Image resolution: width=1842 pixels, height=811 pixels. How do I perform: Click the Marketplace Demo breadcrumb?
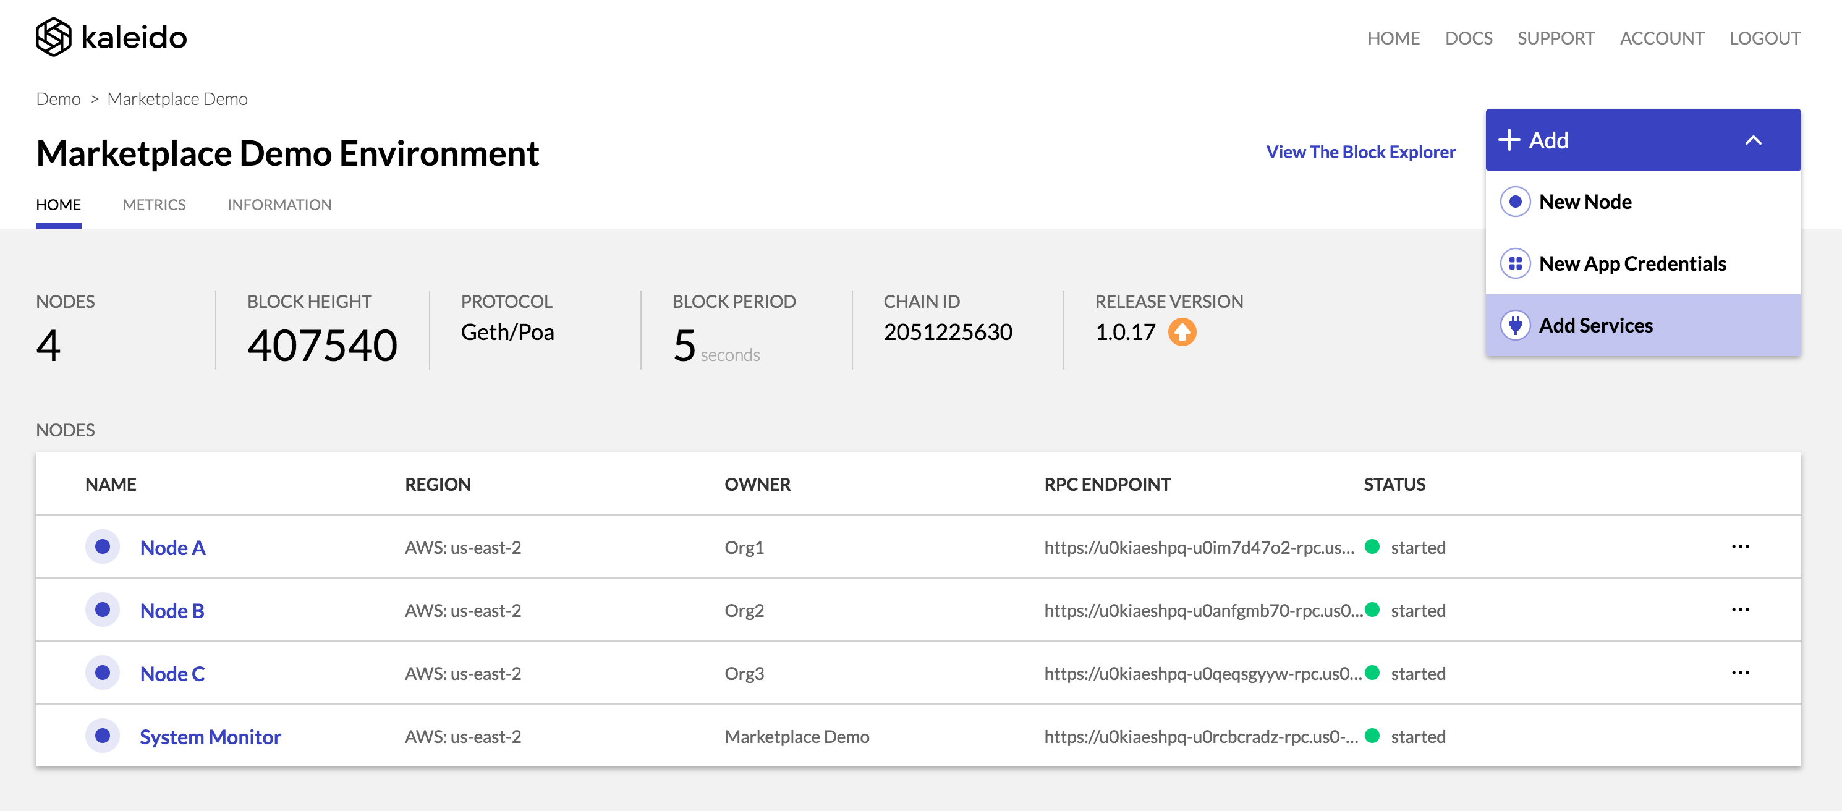pos(177,100)
